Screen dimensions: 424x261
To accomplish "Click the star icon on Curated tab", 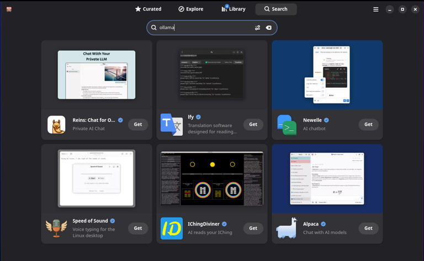I will pos(138,9).
